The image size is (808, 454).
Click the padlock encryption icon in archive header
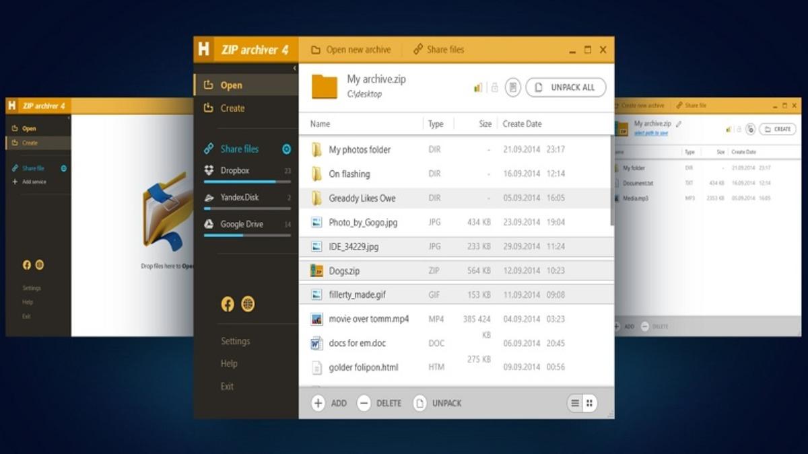(x=495, y=87)
